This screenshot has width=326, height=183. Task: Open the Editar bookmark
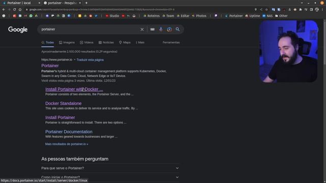[183, 16]
